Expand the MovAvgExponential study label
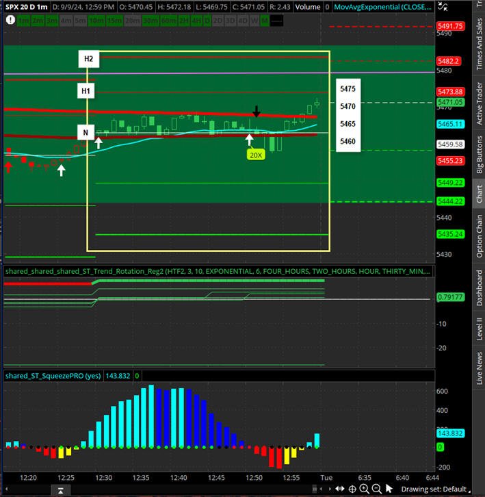 383,7
